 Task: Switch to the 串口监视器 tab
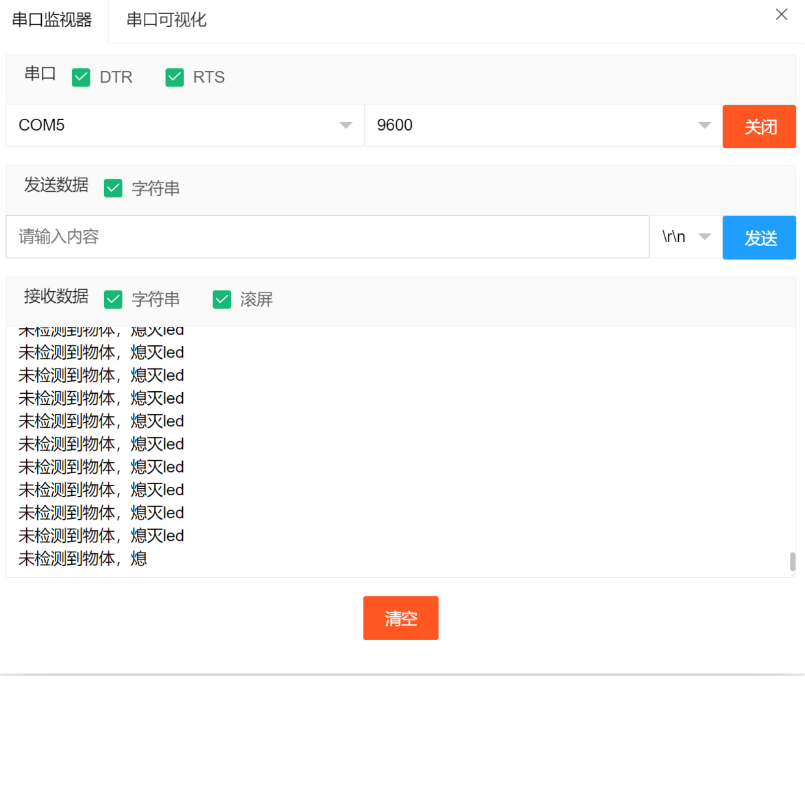click(52, 21)
